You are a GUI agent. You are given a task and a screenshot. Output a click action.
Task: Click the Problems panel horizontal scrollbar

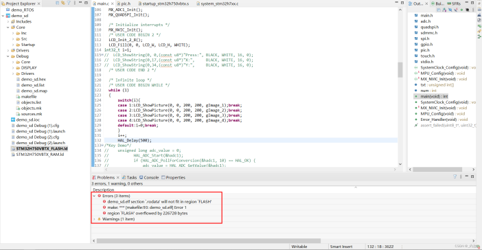pyautogui.click(x=209, y=241)
